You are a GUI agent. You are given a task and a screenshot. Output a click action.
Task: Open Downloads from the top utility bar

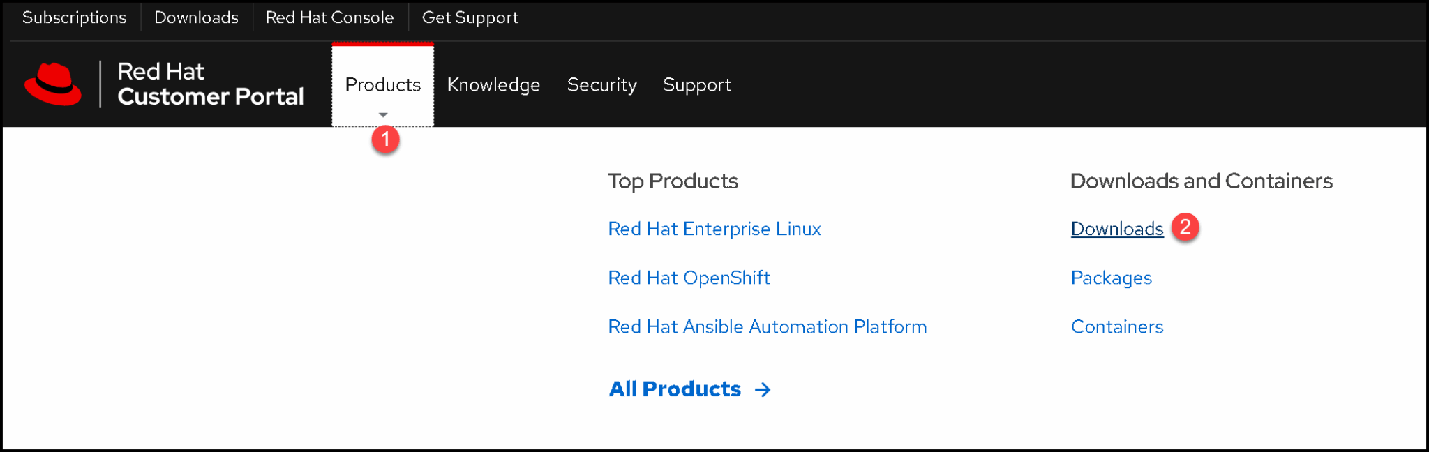click(196, 17)
